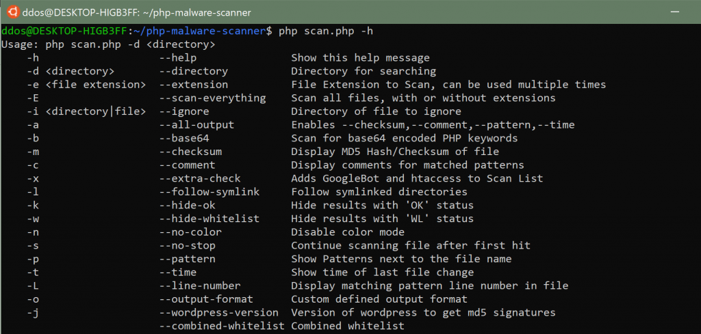Click 'File Extension to Scan' description
The height and width of the screenshot is (334, 701).
coord(360,85)
